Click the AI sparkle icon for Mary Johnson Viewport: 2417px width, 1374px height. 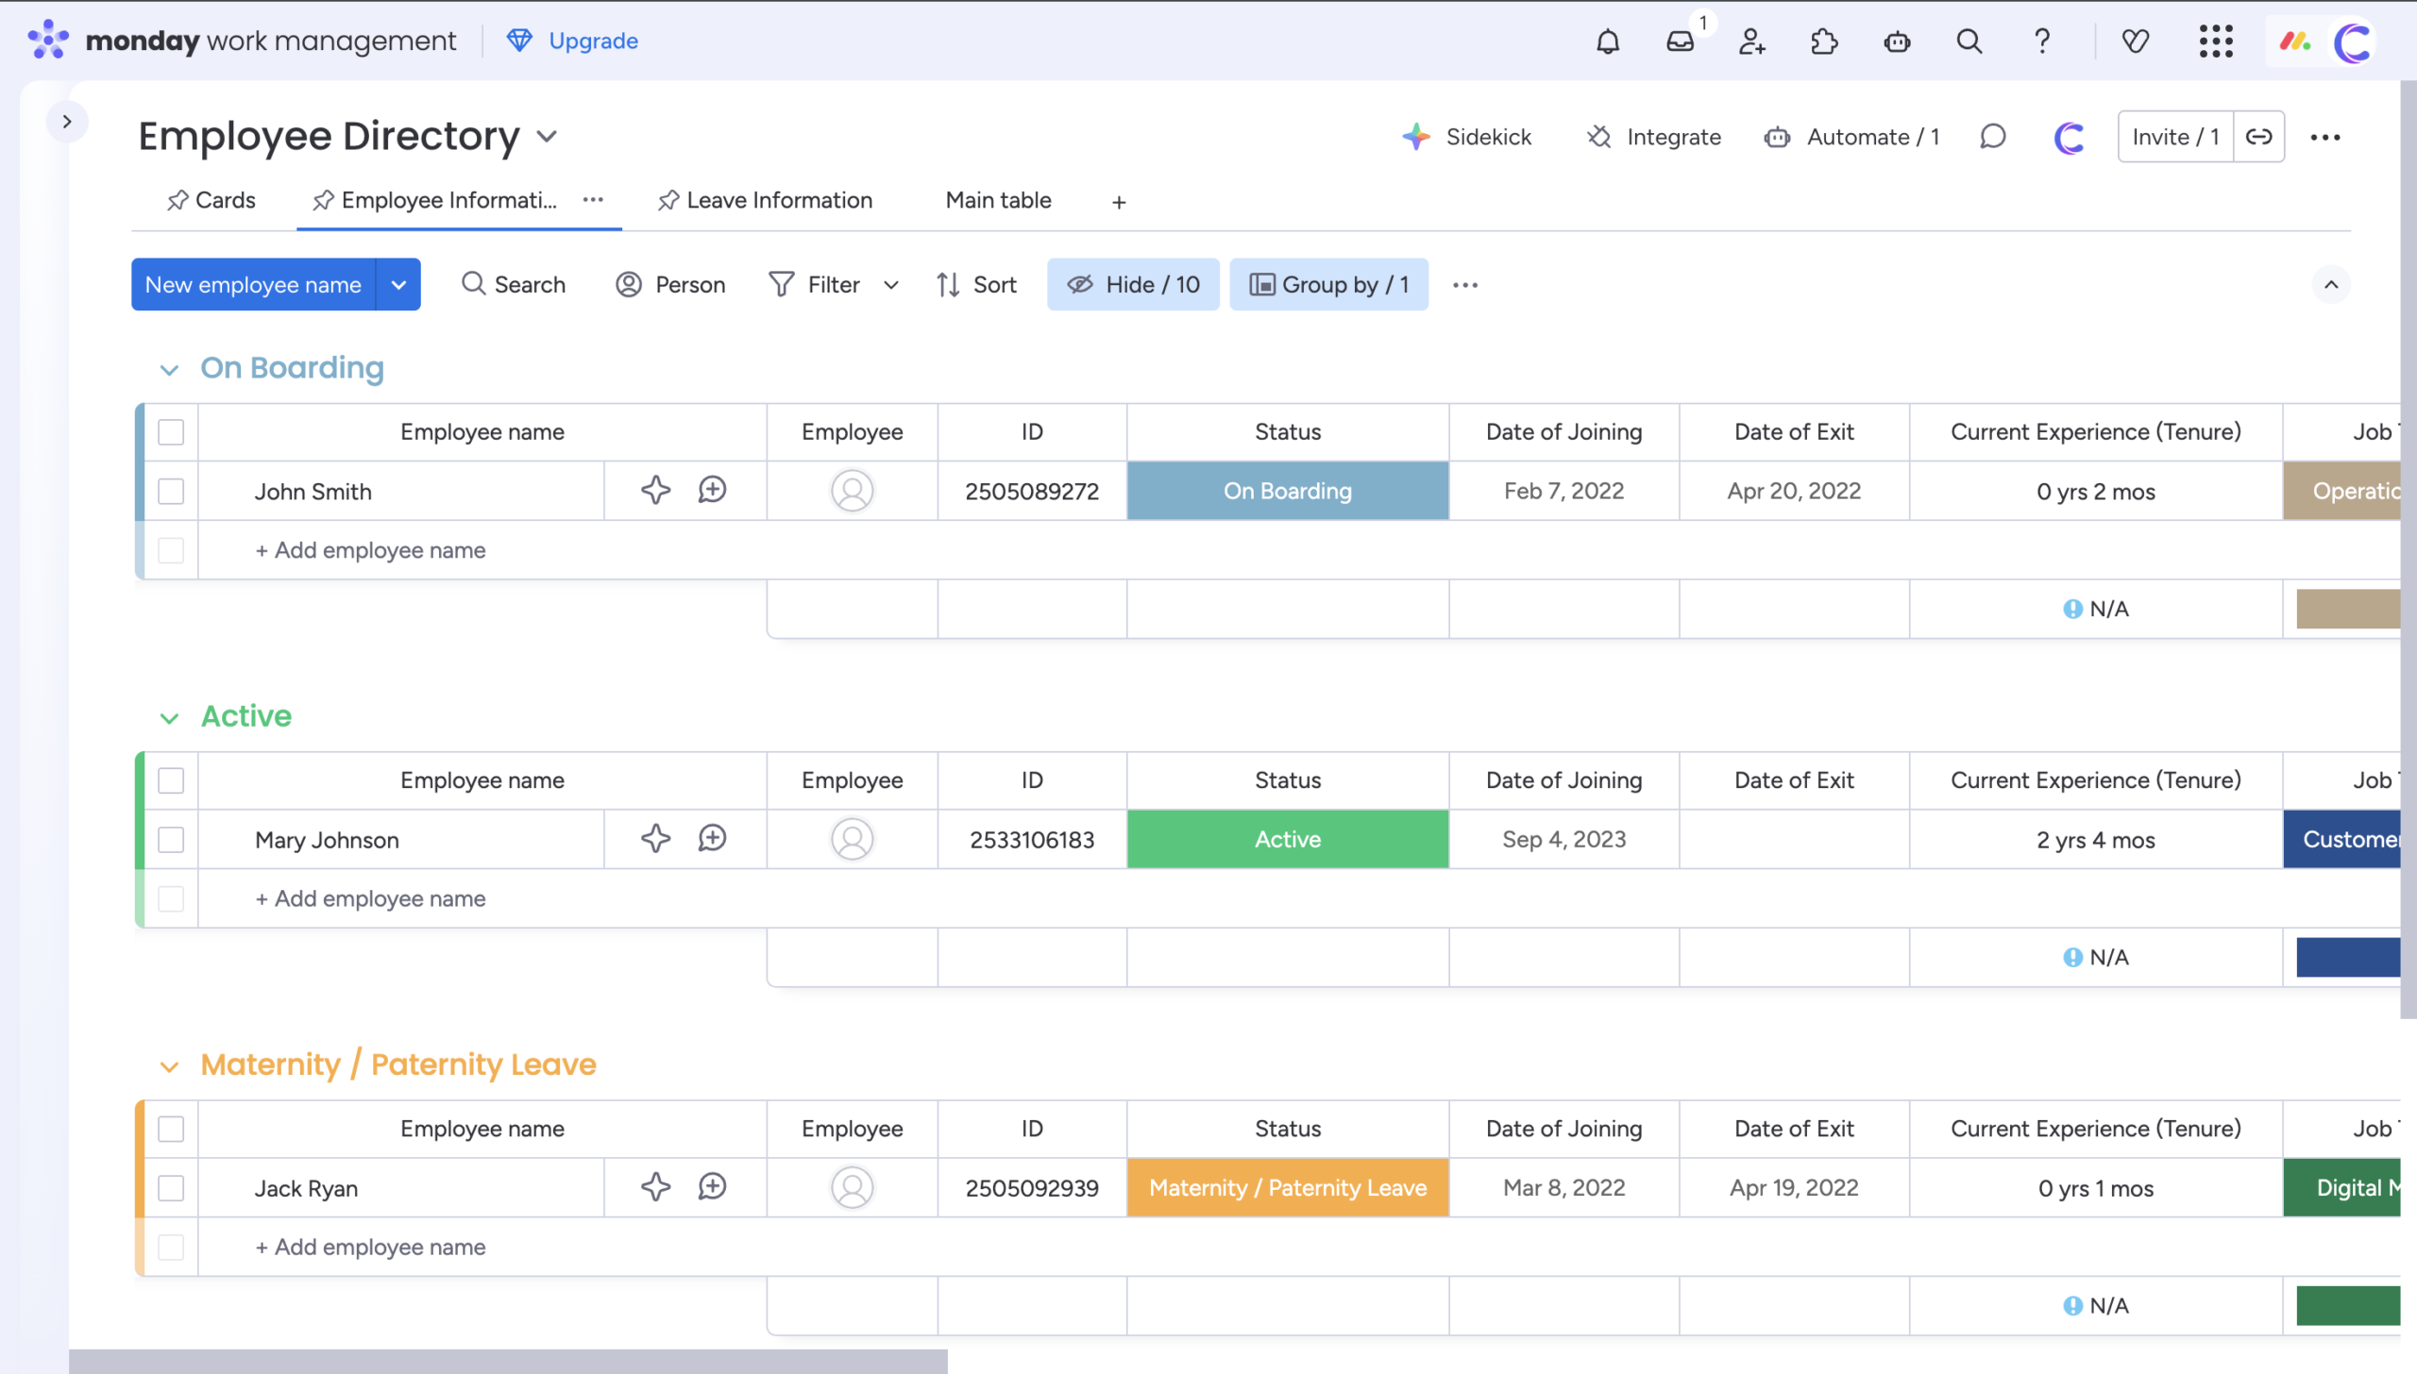[655, 838]
